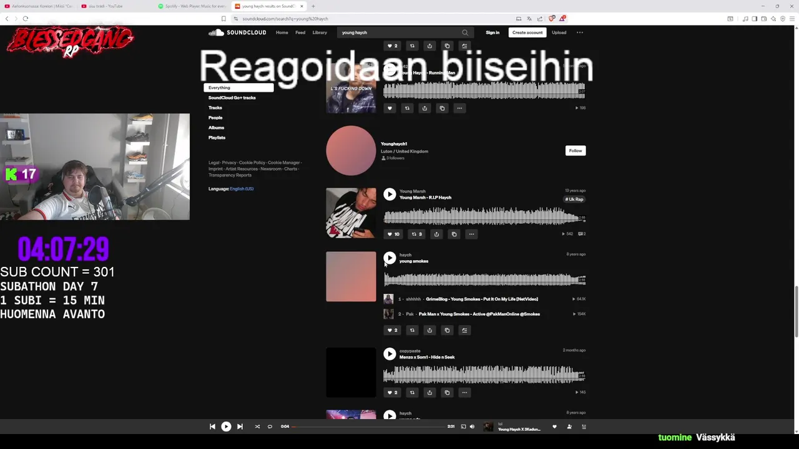Like Menzo x Som1 - Hide n Seek

392,392
